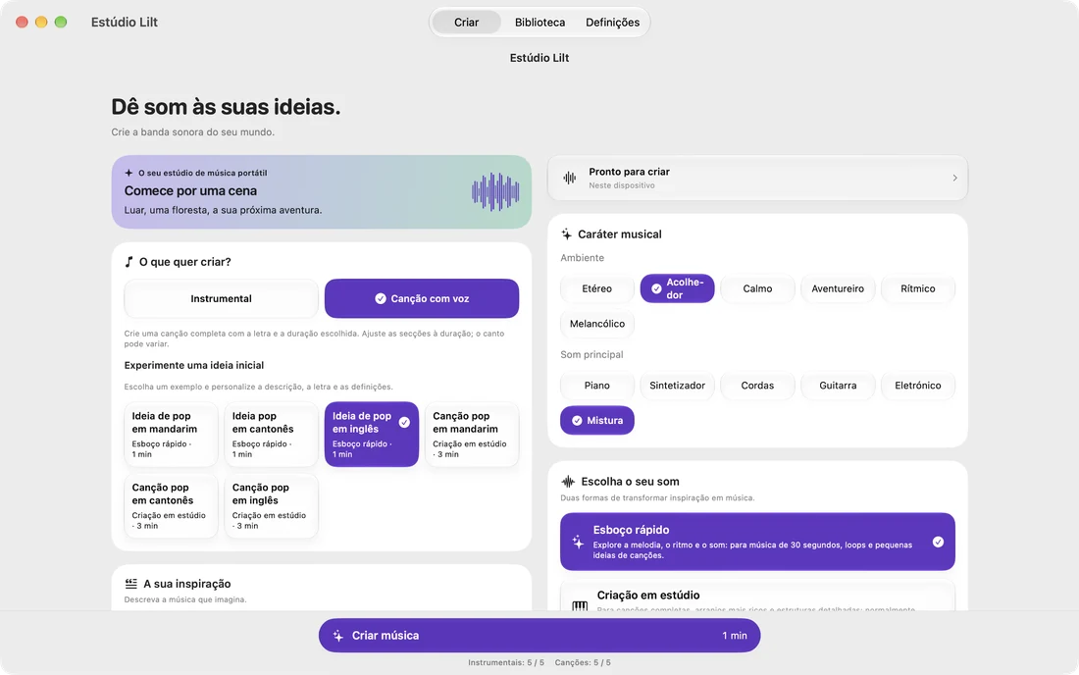Image resolution: width=1079 pixels, height=675 pixels.
Task: Choose 'Sintetizador' as main sound
Action: pos(677,386)
